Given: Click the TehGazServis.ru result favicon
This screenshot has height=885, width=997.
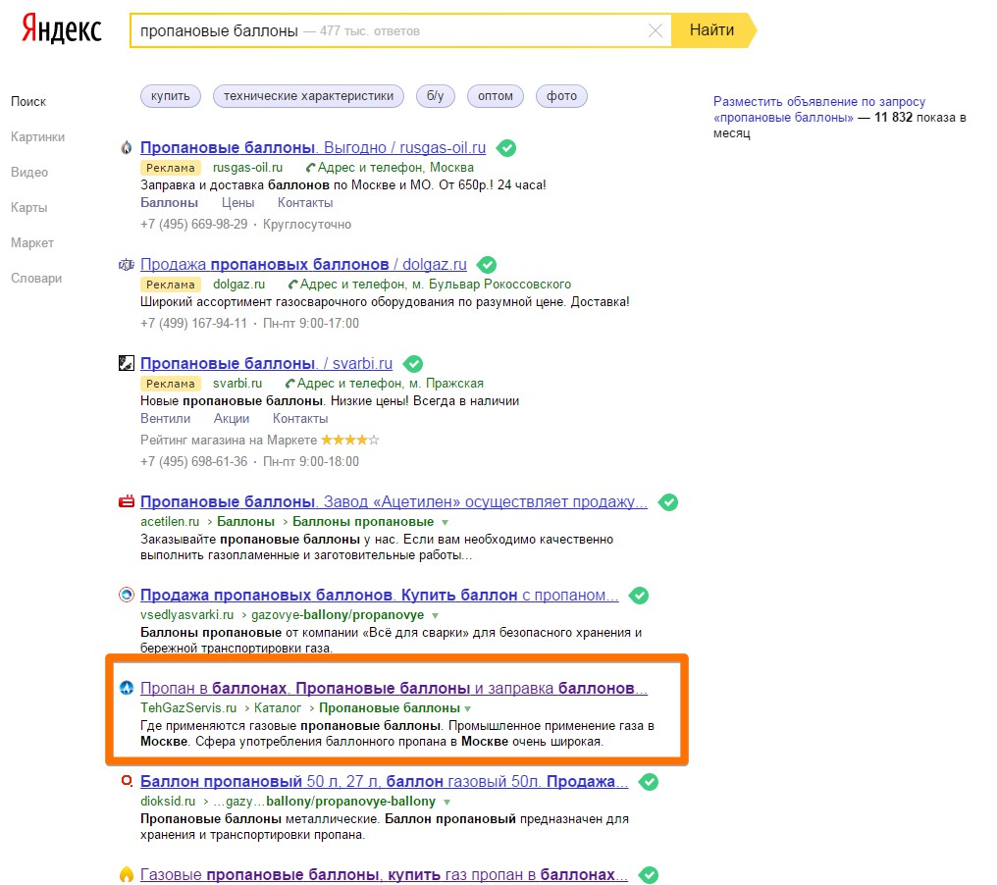Looking at the screenshot, I should [126, 688].
